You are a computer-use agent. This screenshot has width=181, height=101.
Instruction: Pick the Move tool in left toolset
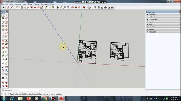pos(3,41)
